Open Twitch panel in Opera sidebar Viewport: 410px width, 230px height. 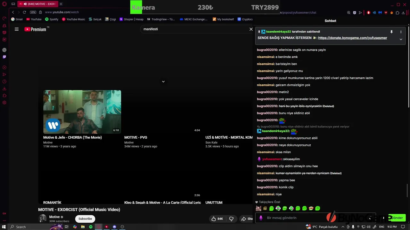[4, 57]
